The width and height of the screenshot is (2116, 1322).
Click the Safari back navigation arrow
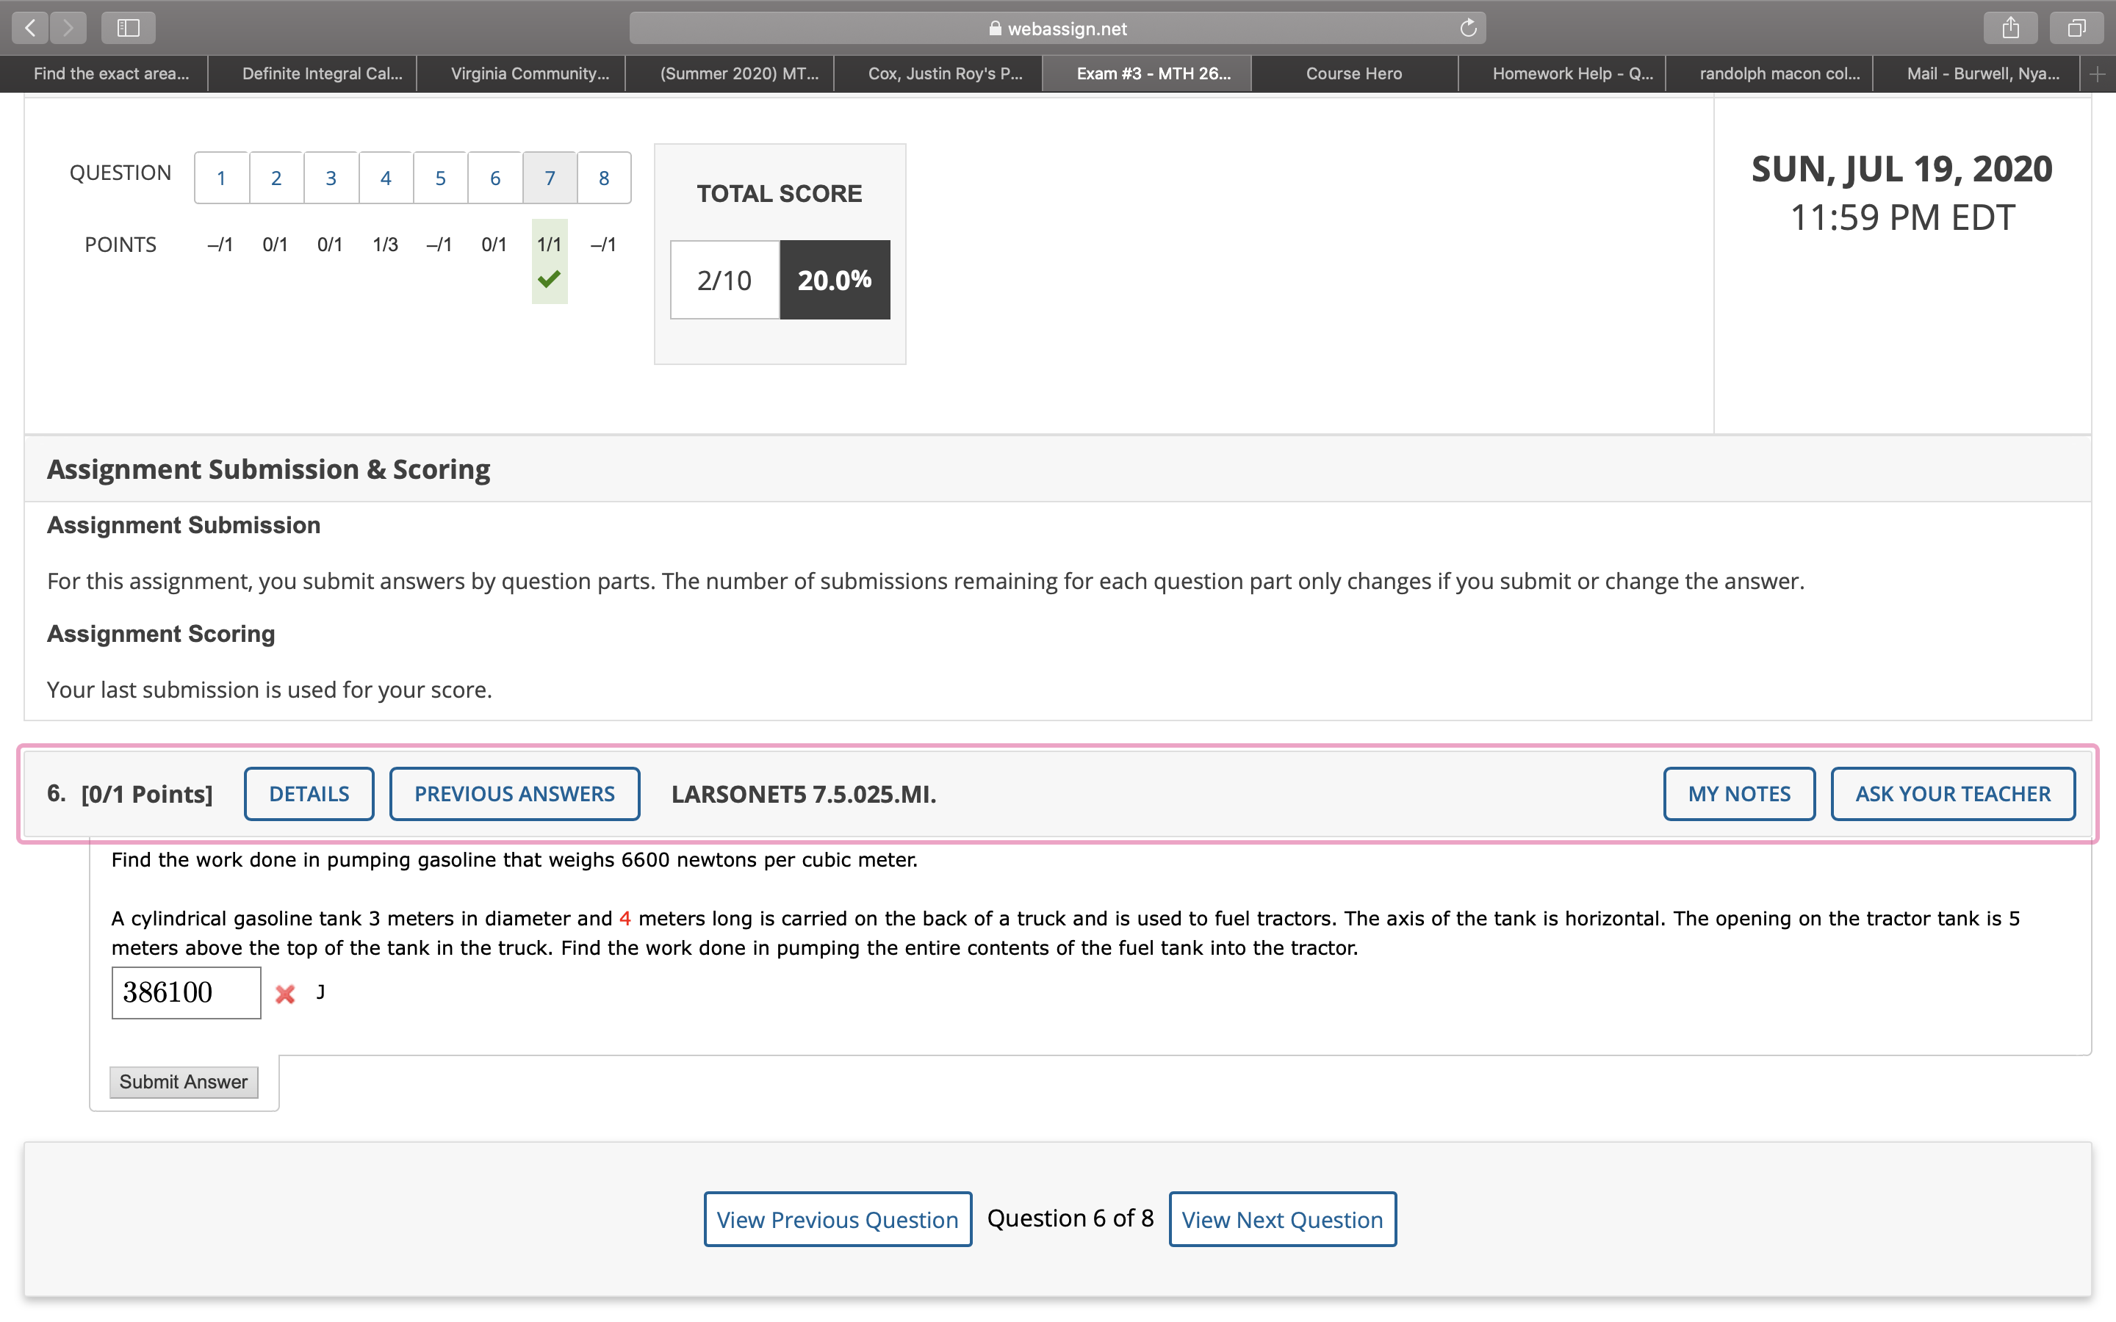click(x=29, y=28)
